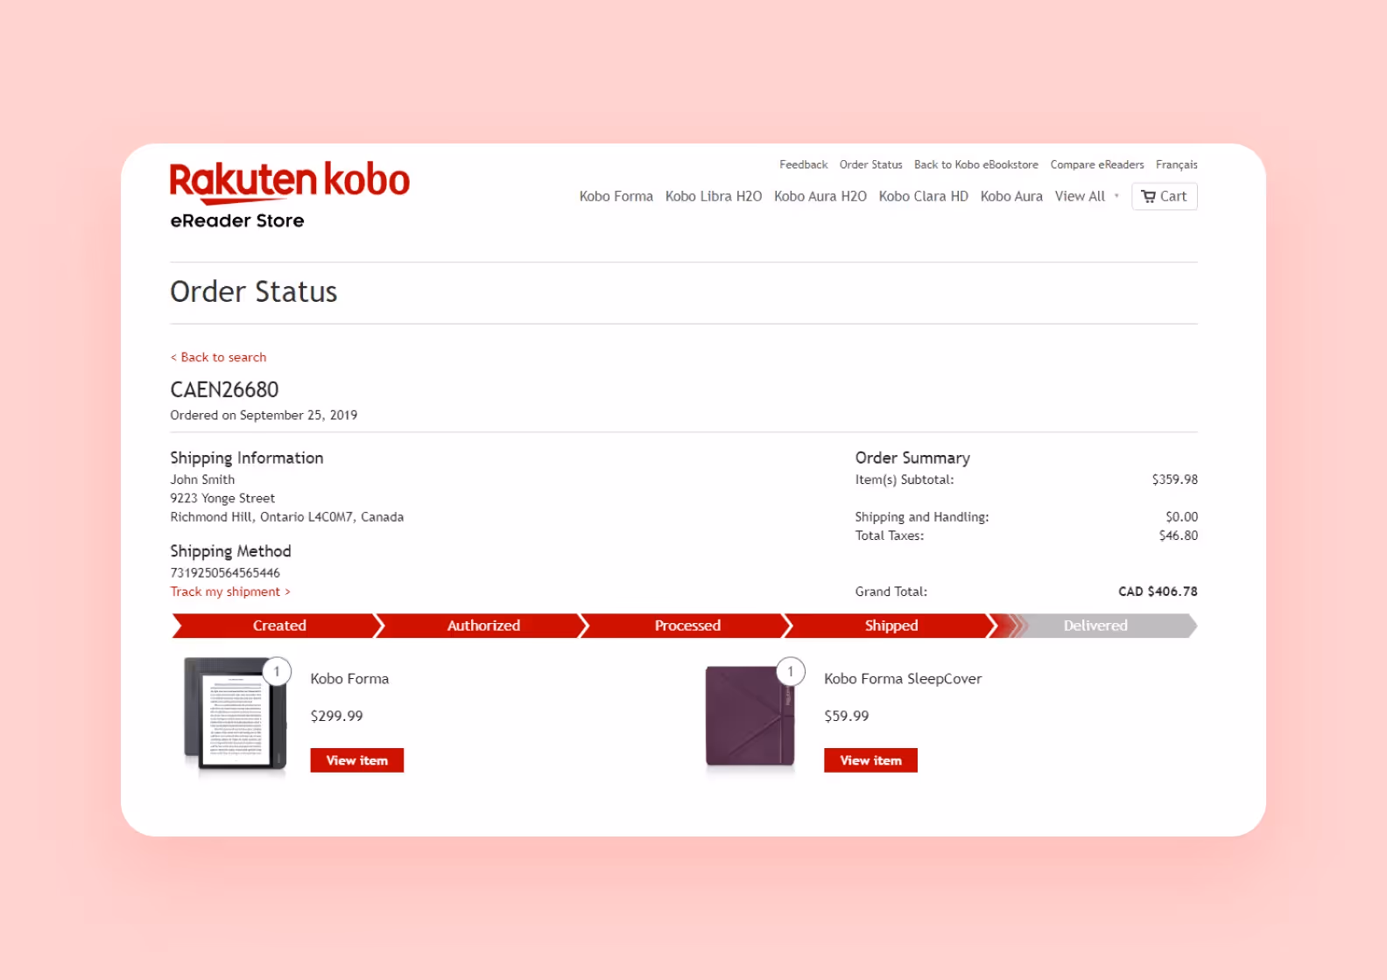Click Back to Kobo eBookstore link
The height and width of the screenshot is (980, 1387).
pos(975,164)
